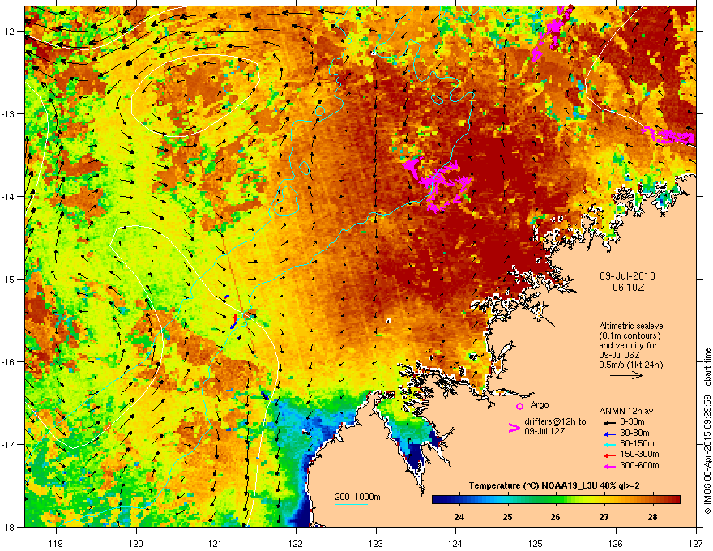Click the '27' tick on the colour bar
Screen dimensions: 713x551
(x=604, y=517)
